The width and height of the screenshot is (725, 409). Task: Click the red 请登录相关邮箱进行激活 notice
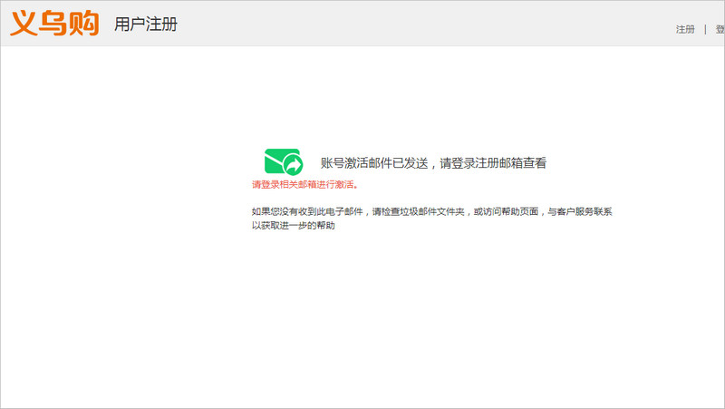(304, 184)
